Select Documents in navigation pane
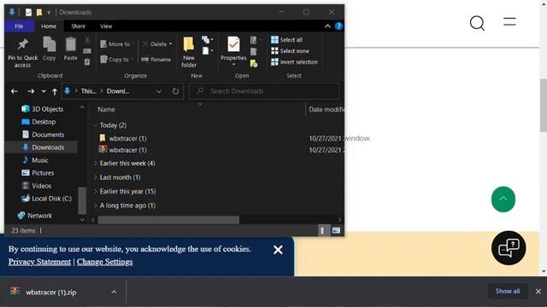Image resolution: width=547 pixels, height=307 pixels. point(44,135)
